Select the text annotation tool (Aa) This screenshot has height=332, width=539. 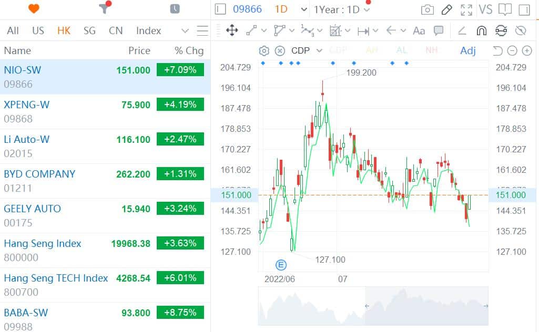tap(419, 30)
